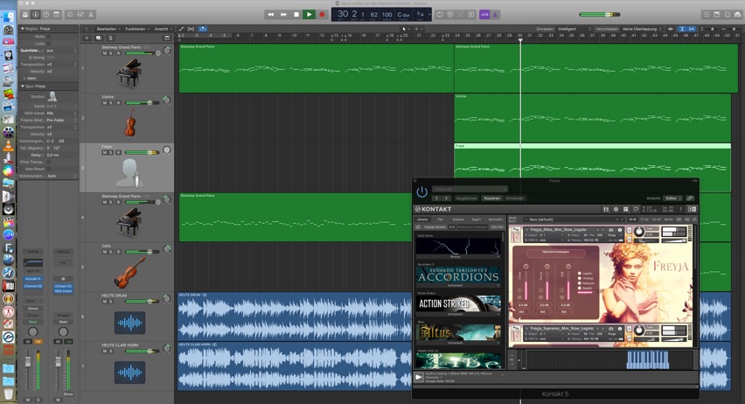Open the Ansicht menu in the tracks area

point(163,29)
